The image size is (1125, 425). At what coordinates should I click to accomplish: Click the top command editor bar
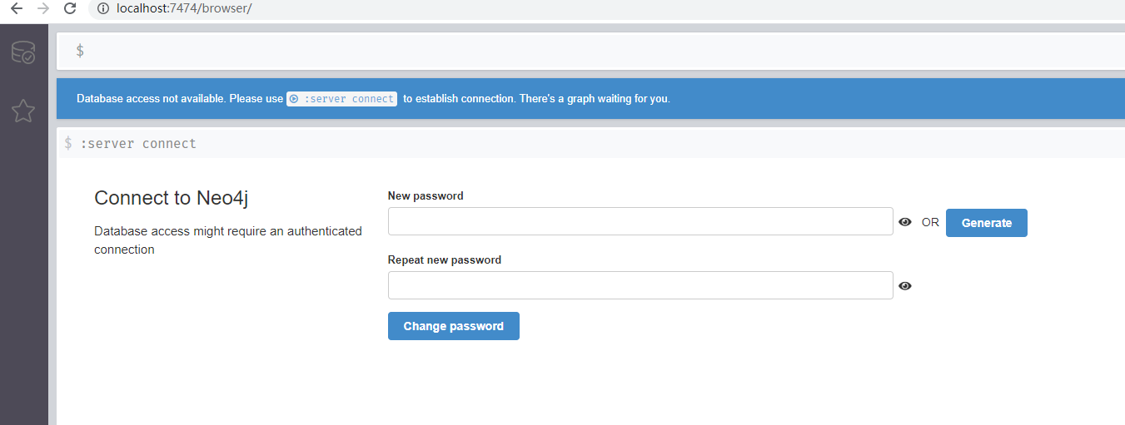click(x=583, y=51)
